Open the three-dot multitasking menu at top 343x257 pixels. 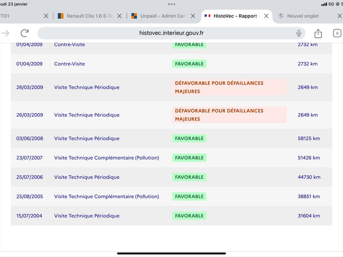[x=171, y=4]
